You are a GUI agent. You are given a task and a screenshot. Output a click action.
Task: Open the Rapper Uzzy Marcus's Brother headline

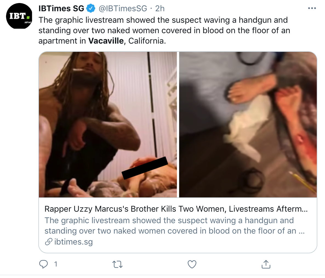tap(176, 209)
